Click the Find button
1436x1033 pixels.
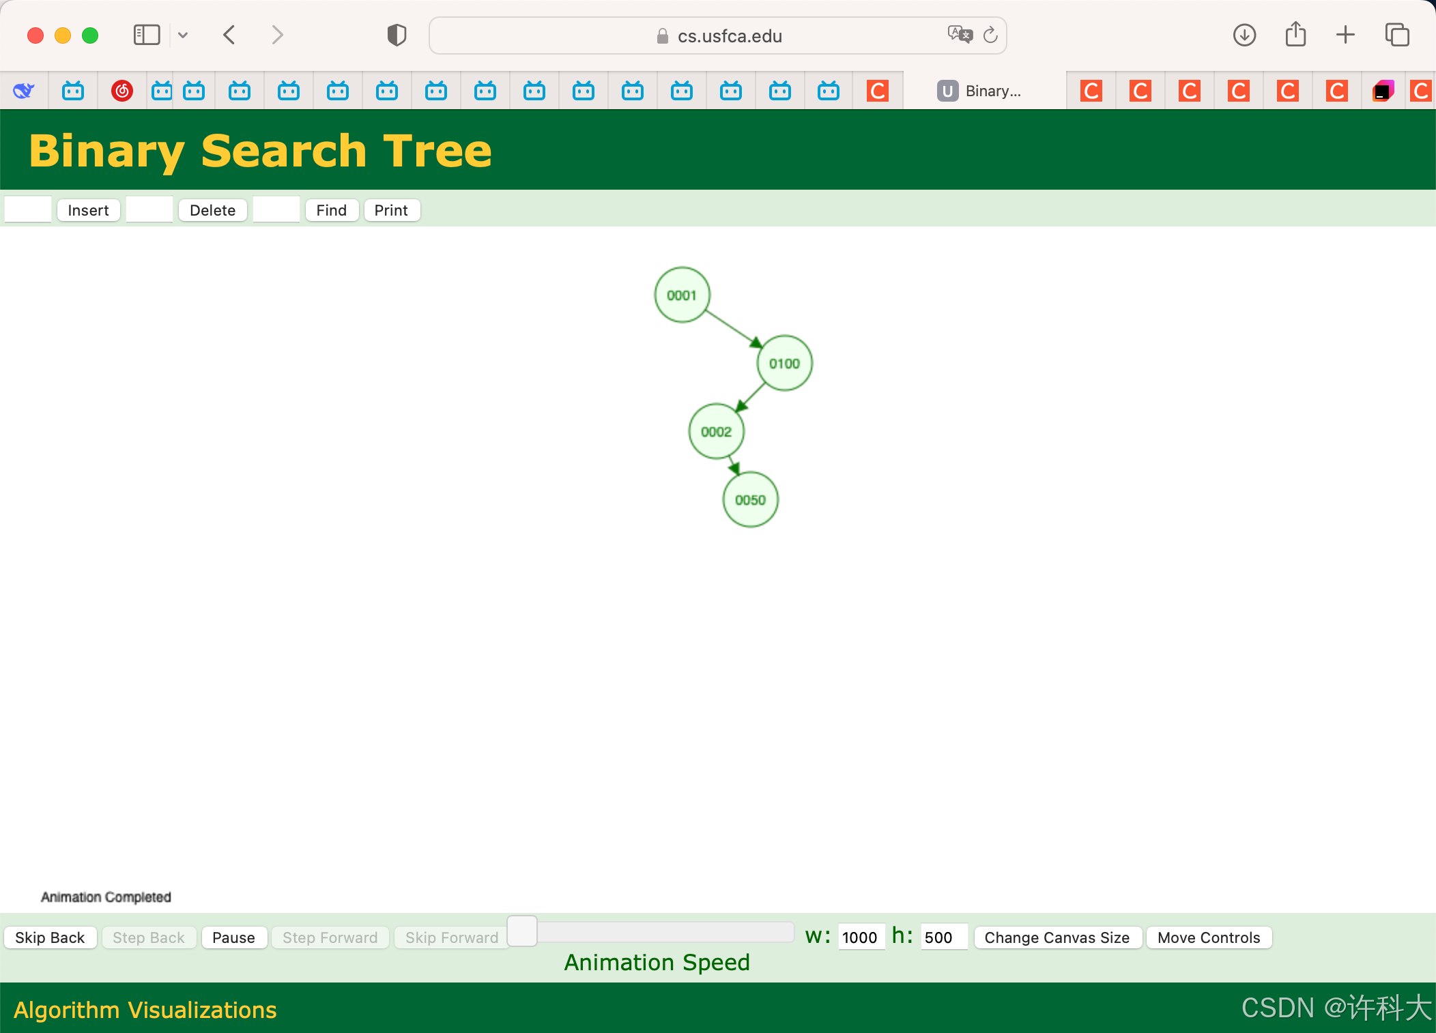tap(331, 210)
